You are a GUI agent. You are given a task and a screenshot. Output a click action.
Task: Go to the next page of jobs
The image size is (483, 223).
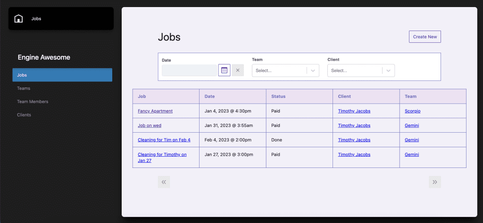click(x=434, y=182)
